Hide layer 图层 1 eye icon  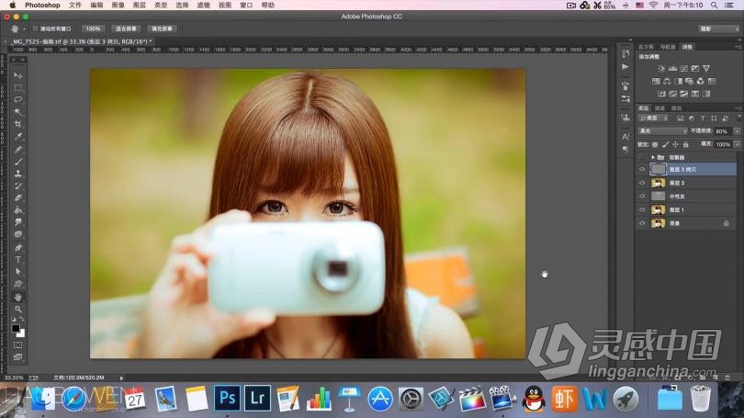[x=642, y=209]
